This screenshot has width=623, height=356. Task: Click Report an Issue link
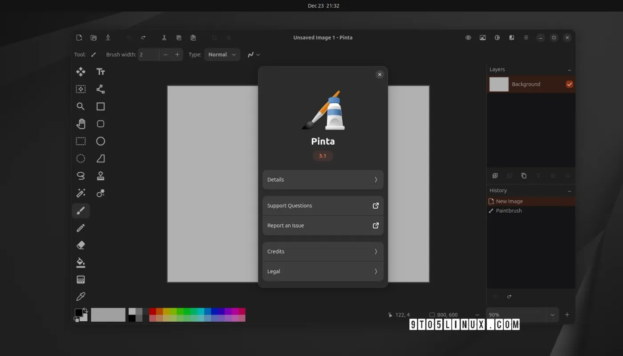323,226
